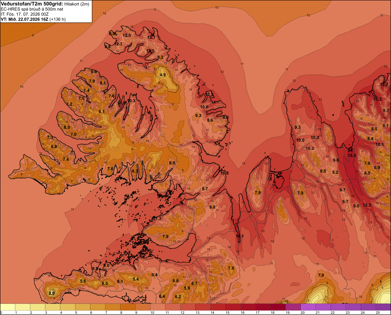Click the 8.3 temperature value

135,171
